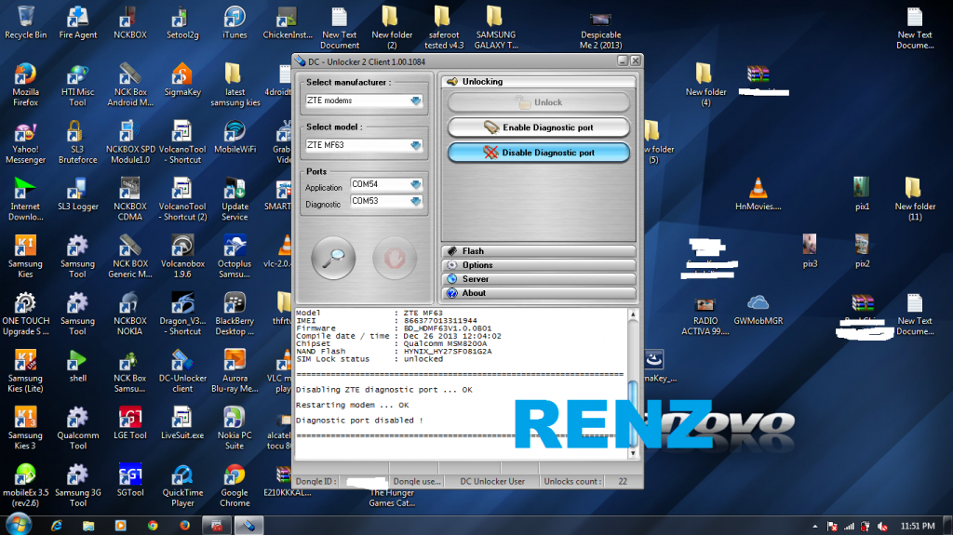Click the Unlock button
Image resolution: width=953 pixels, height=535 pixels.
pyautogui.click(x=539, y=102)
